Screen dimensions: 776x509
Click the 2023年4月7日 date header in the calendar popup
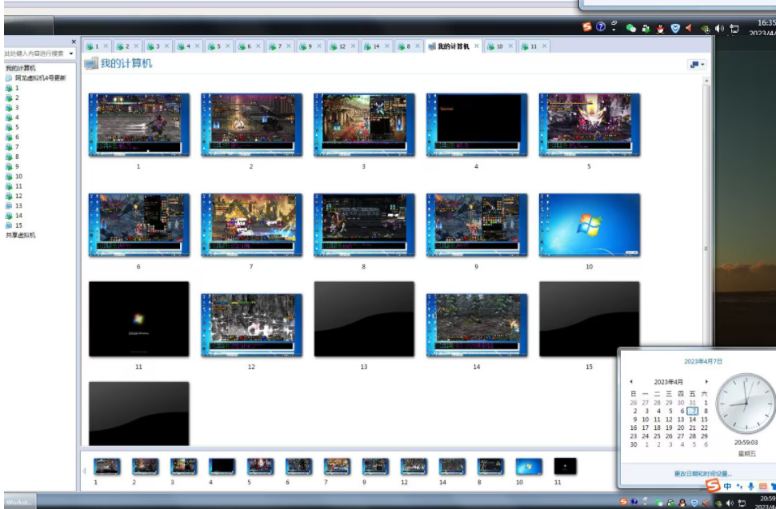(x=702, y=361)
